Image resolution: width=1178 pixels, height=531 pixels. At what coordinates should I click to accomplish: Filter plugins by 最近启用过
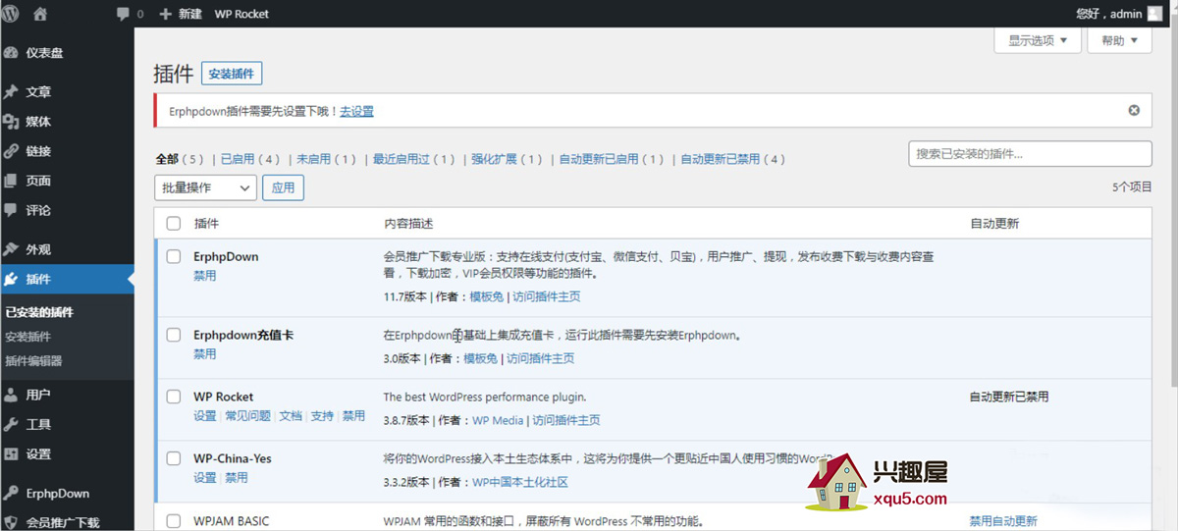(x=401, y=159)
